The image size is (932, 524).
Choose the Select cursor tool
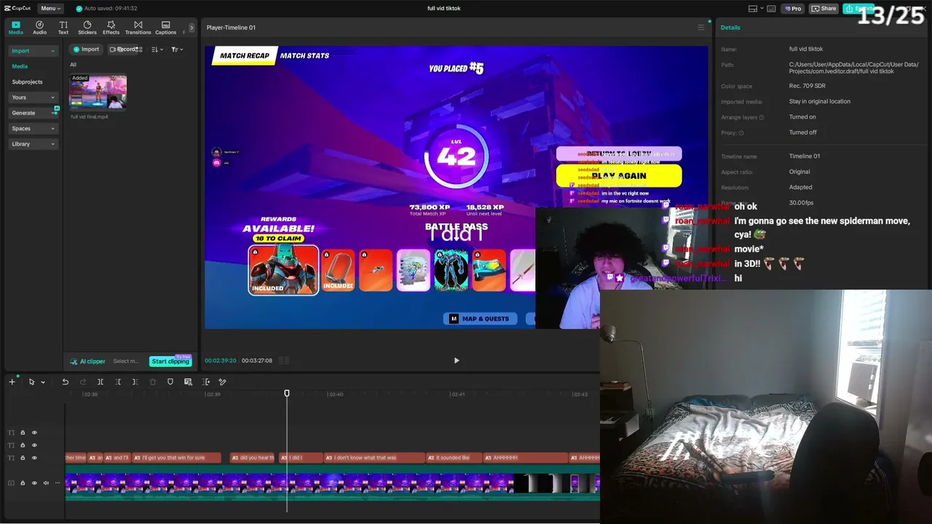31,381
